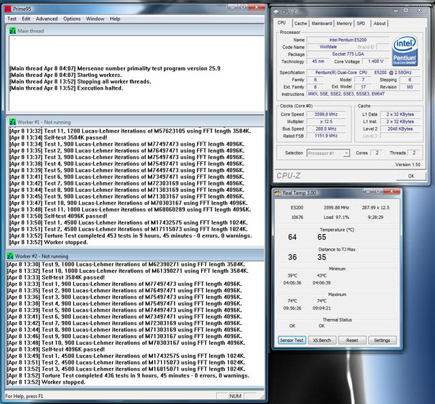Click the Core Speed value 3599.8 MHz
Image resolution: width=435 pixels, height=404 pixels.
[x=326, y=114]
